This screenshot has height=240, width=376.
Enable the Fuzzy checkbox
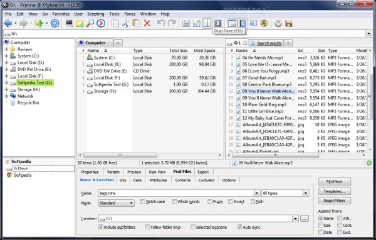[210, 201]
